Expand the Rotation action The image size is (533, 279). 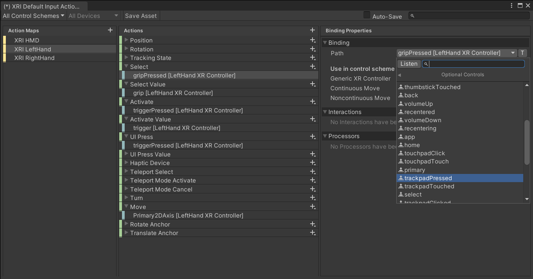126,49
